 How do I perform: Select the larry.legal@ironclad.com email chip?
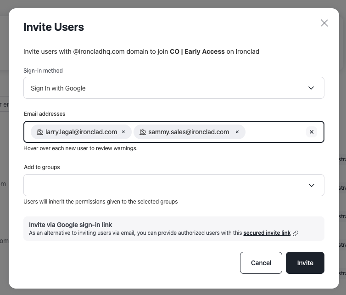tap(81, 132)
